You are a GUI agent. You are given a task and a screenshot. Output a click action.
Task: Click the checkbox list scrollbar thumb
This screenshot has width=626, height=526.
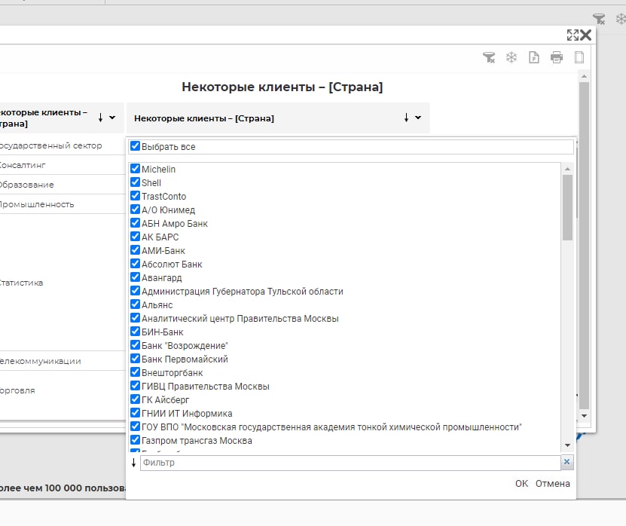pyautogui.click(x=567, y=208)
